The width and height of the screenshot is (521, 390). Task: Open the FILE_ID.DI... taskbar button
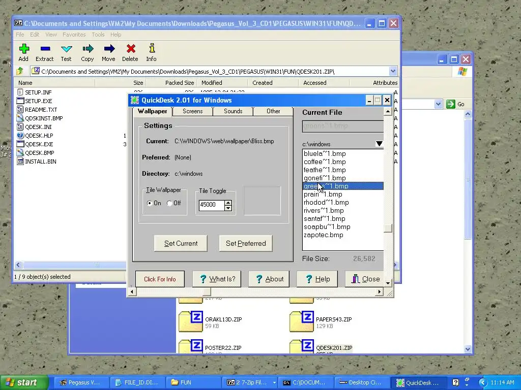click(x=137, y=382)
